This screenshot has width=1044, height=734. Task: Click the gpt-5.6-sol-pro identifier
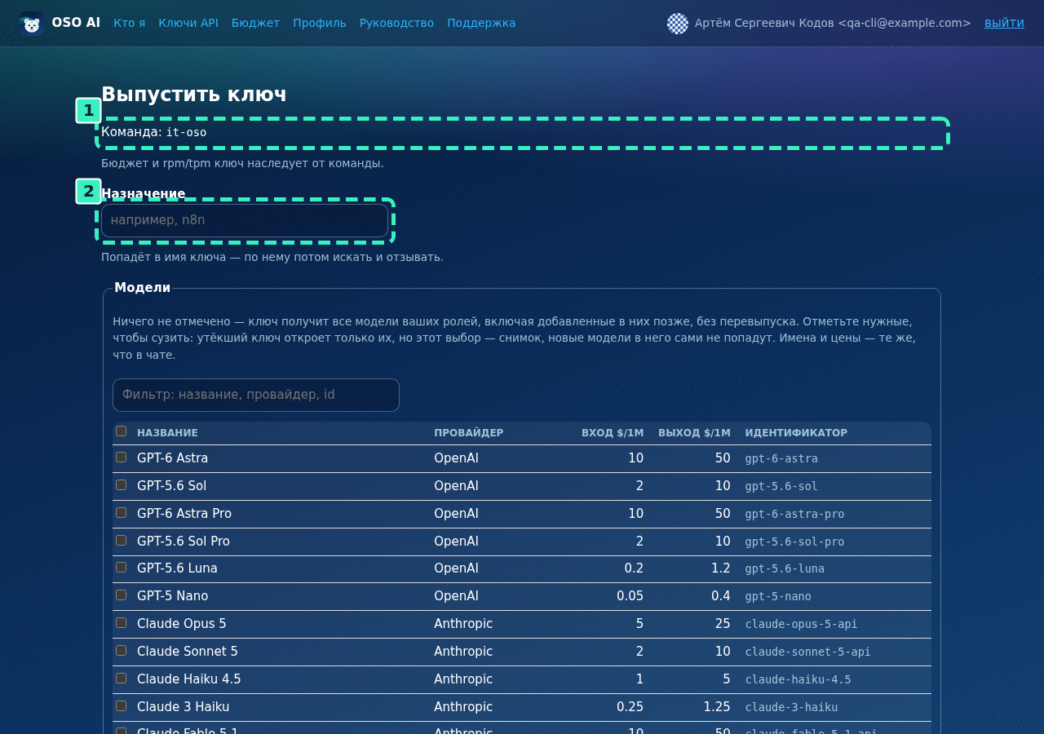[x=794, y=542]
